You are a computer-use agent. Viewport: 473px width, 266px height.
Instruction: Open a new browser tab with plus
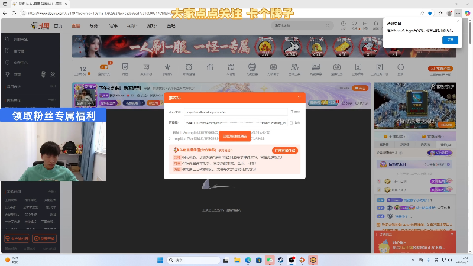point(74,4)
